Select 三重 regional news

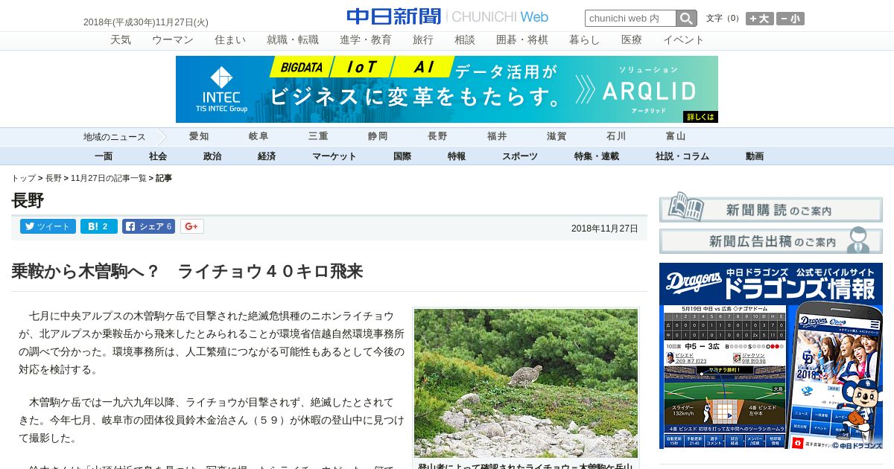coord(318,137)
